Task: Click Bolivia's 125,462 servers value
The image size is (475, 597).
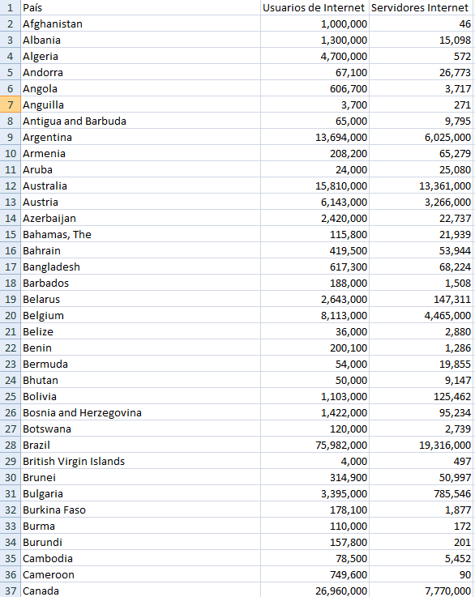Action: tap(422, 396)
